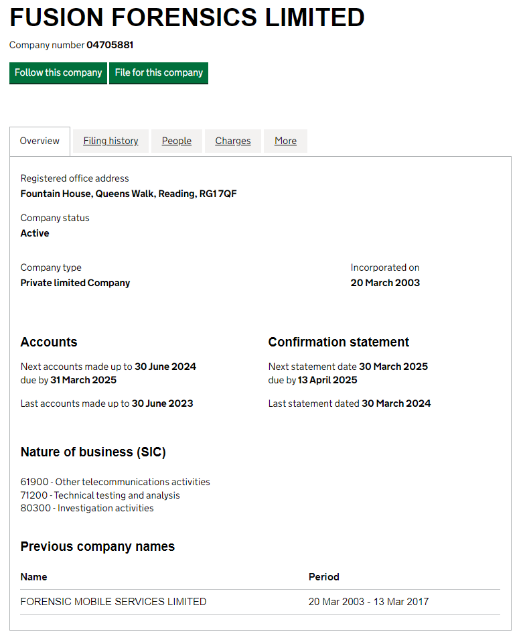Click the Active company status value
Screen dimensions: 523x640
(x=35, y=233)
